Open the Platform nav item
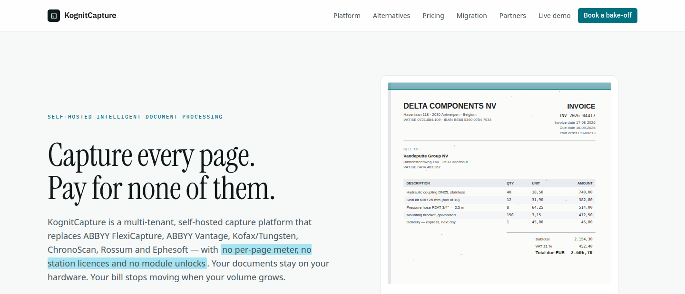This screenshot has width=685, height=294. pos(347,16)
